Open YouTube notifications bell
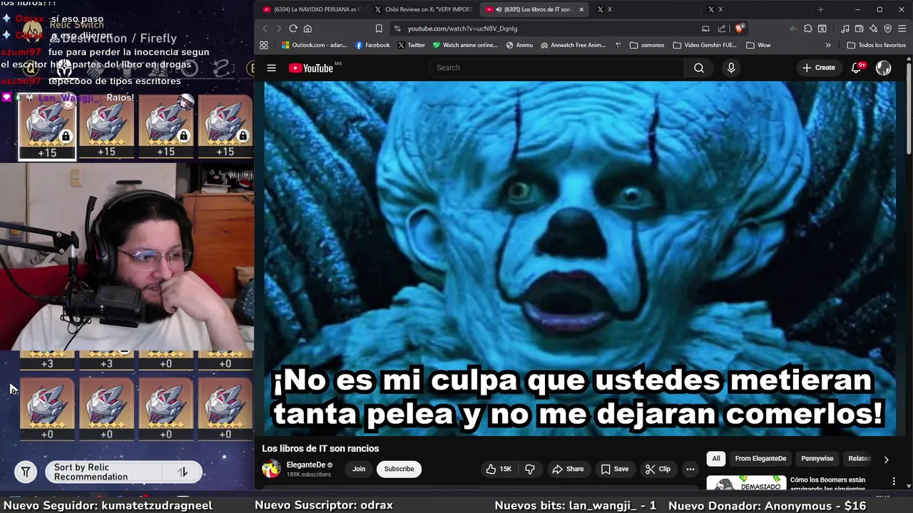The height and width of the screenshot is (513, 913). pos(857,68)
